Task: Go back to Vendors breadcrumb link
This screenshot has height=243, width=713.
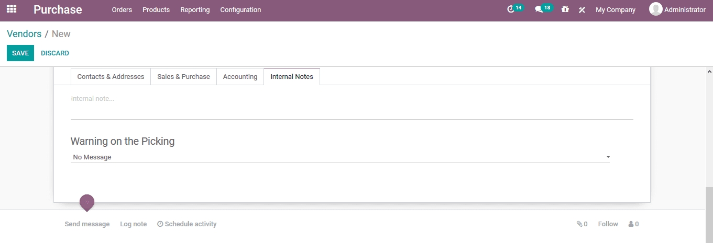Action: pyautogui.click(x=24, y=34)
